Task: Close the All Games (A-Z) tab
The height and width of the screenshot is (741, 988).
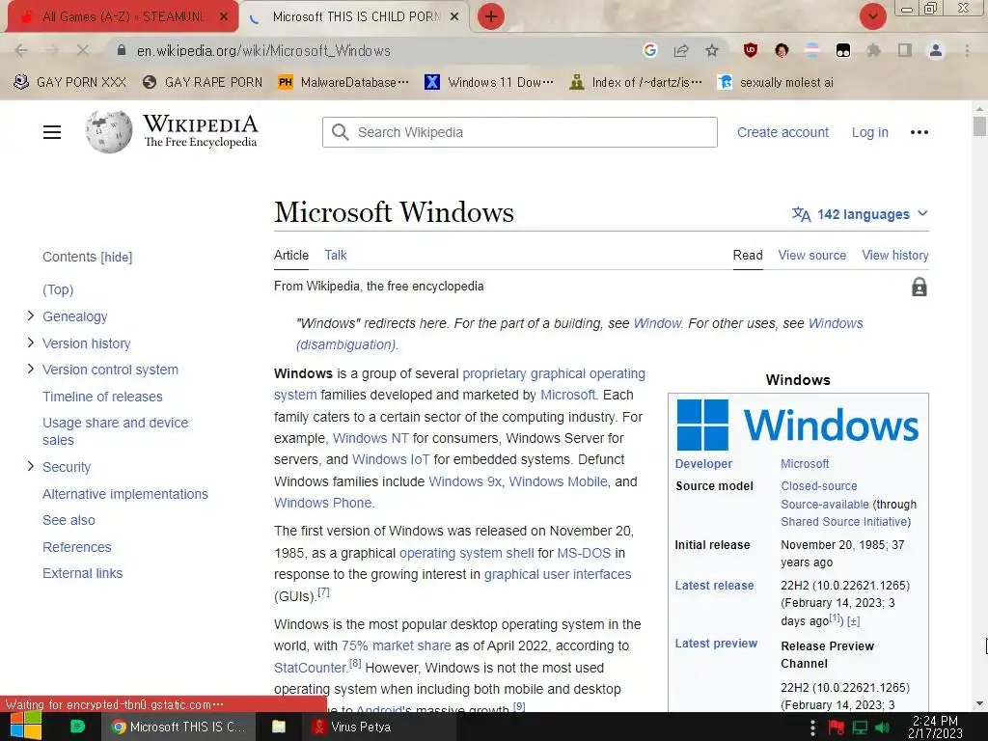Action: (223, 17)
